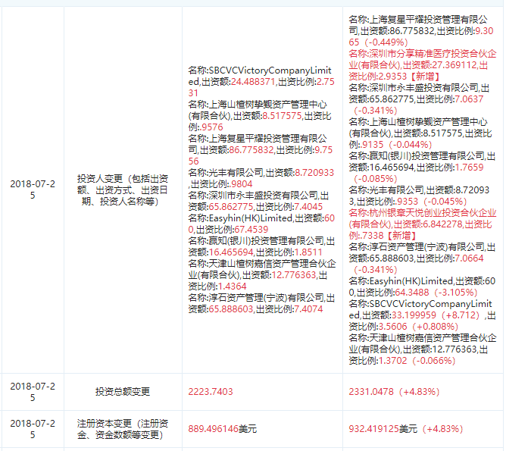
Task: Click the 注册资本变更 change type cell
Action: (123, 429)
